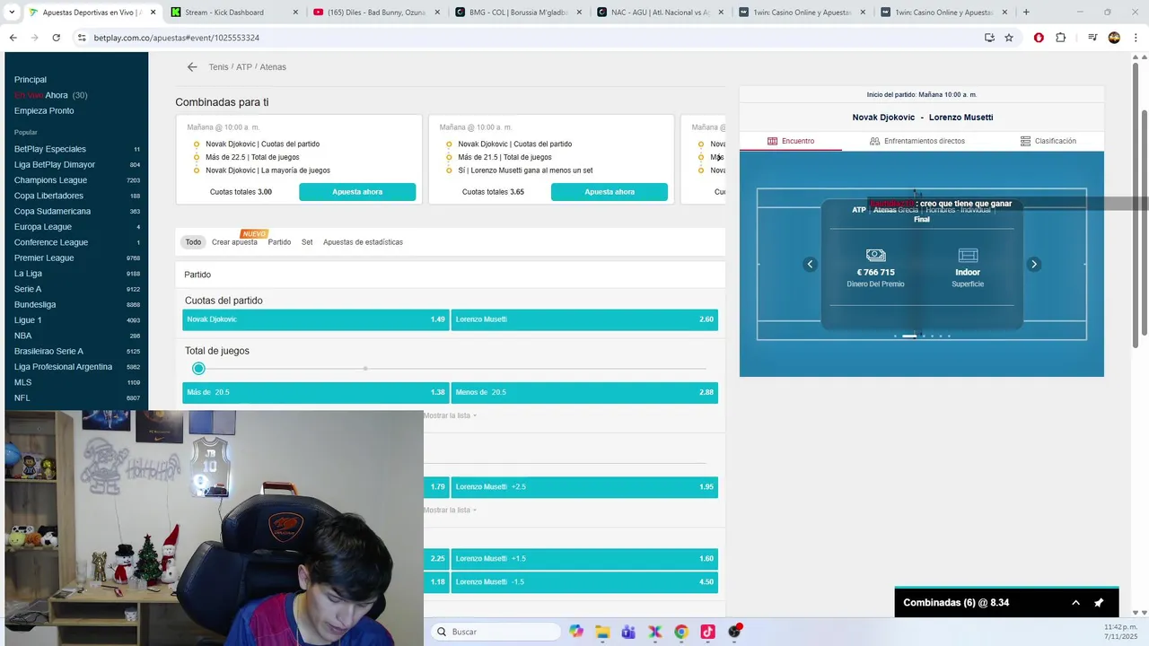
Task: Select Lorenzo Musetti +2.5 at 1.95
Action: click(x=584, y=487)
